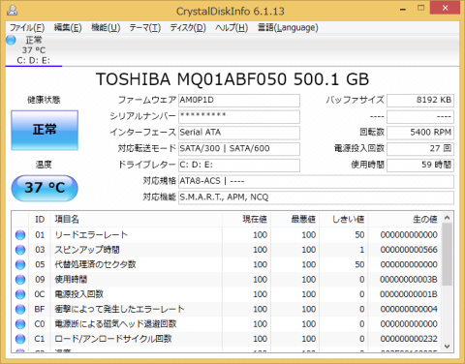Click the 温度 label above temperature
Image resolution: width=465 pixels, height=364 pixels.
tap(44, 165)
